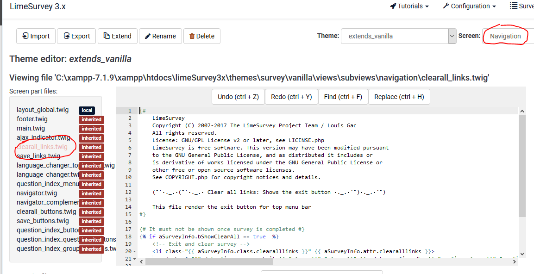Open layout_global.twig file
This screenshot has width=534, height=274.
click(x=43, y=110)
